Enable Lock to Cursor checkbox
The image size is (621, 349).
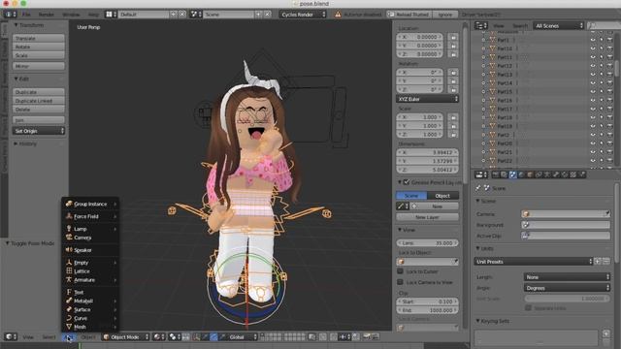[x=400, y=271]
